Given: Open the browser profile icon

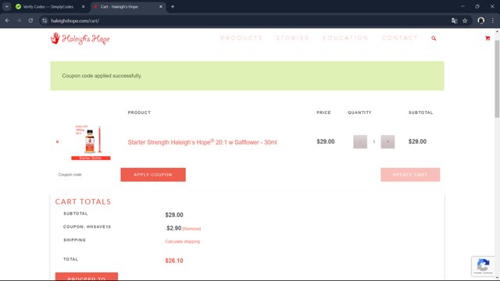Looking at the screenshot, I should click(481, 21).
